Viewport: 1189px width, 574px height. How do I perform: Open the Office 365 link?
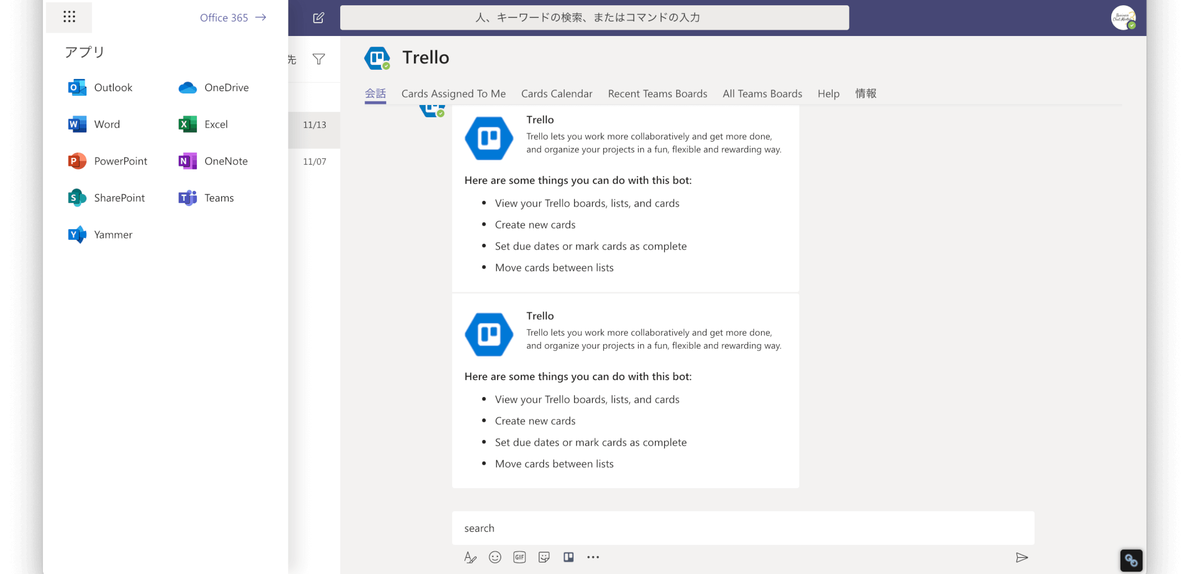point(233,17)
